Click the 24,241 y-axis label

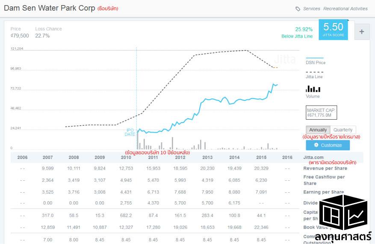point(16,128)
